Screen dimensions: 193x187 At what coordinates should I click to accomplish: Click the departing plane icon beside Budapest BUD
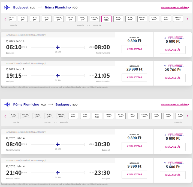tap(7, 7)
